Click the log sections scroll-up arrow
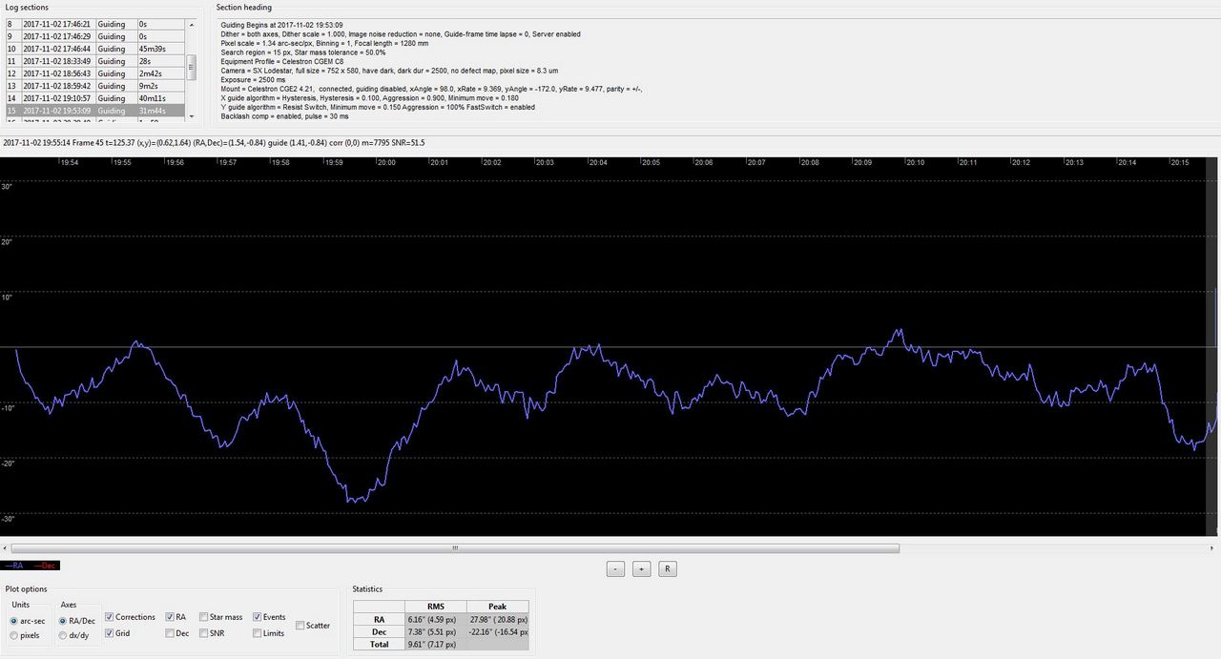The image size is (1221, 659). (x=192, y=22)
